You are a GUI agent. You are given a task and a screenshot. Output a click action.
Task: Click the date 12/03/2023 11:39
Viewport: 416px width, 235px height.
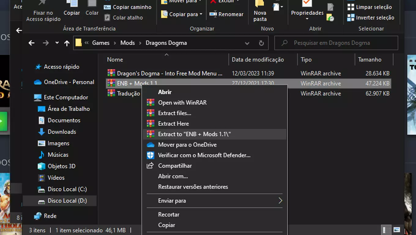pyautogui.click(x=253, y=73)
